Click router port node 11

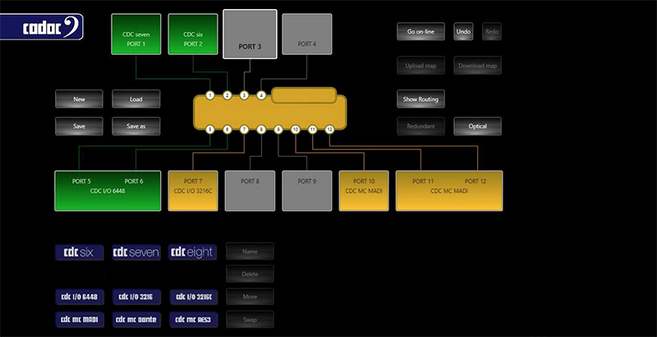point(313,130)
